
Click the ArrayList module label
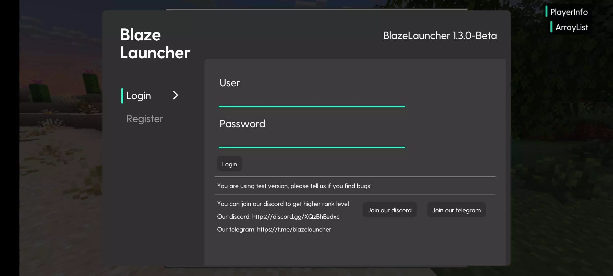572,27
